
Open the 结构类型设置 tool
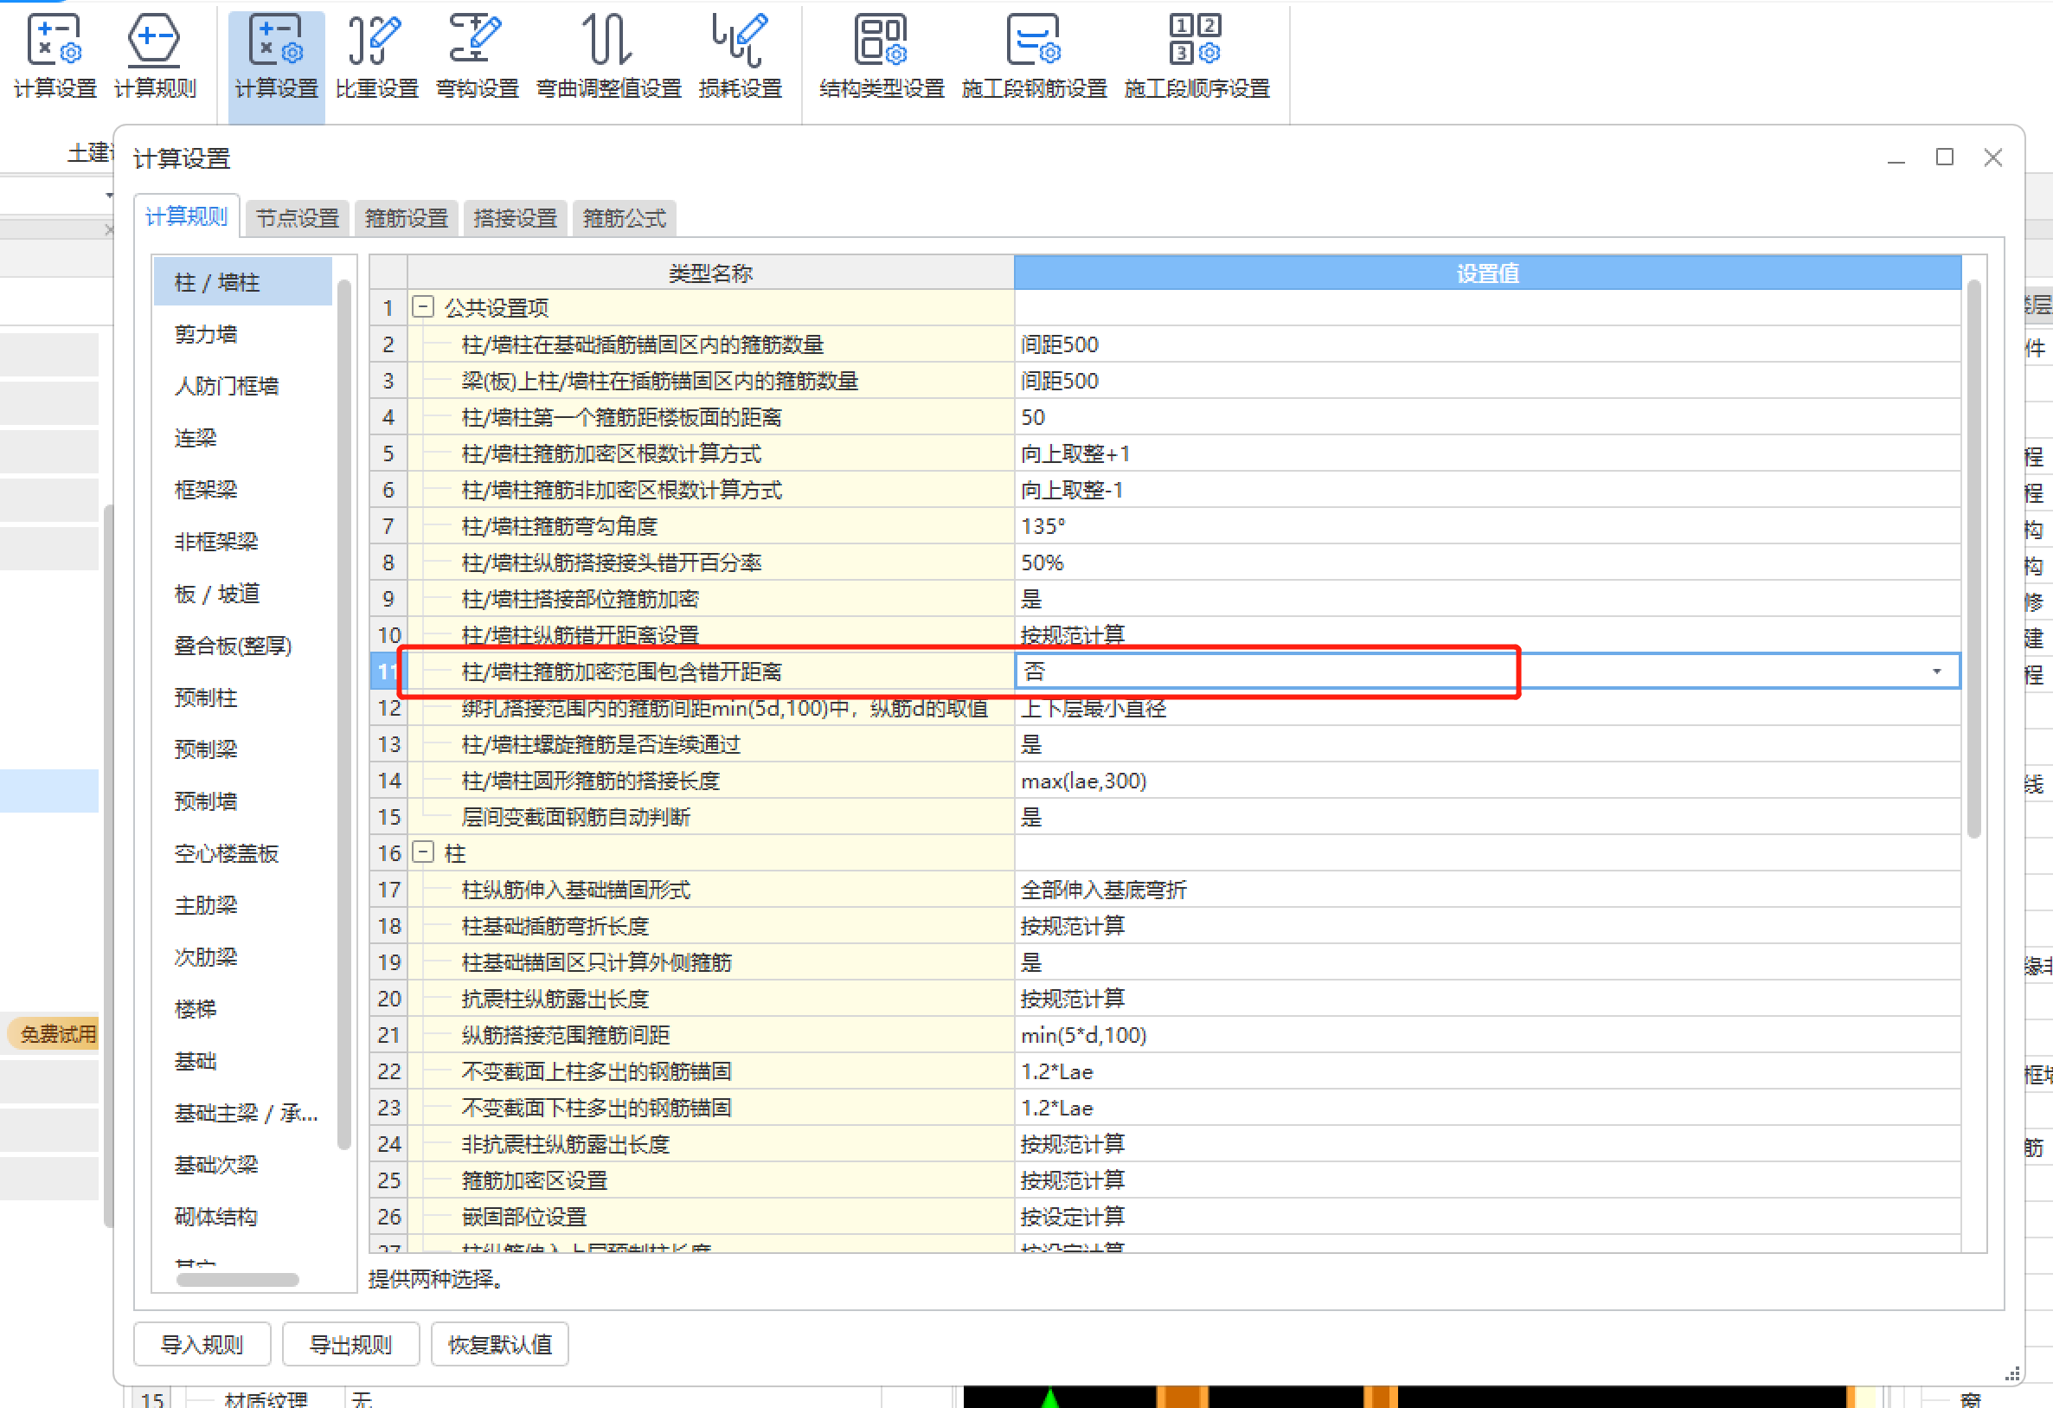coord(882,57)
